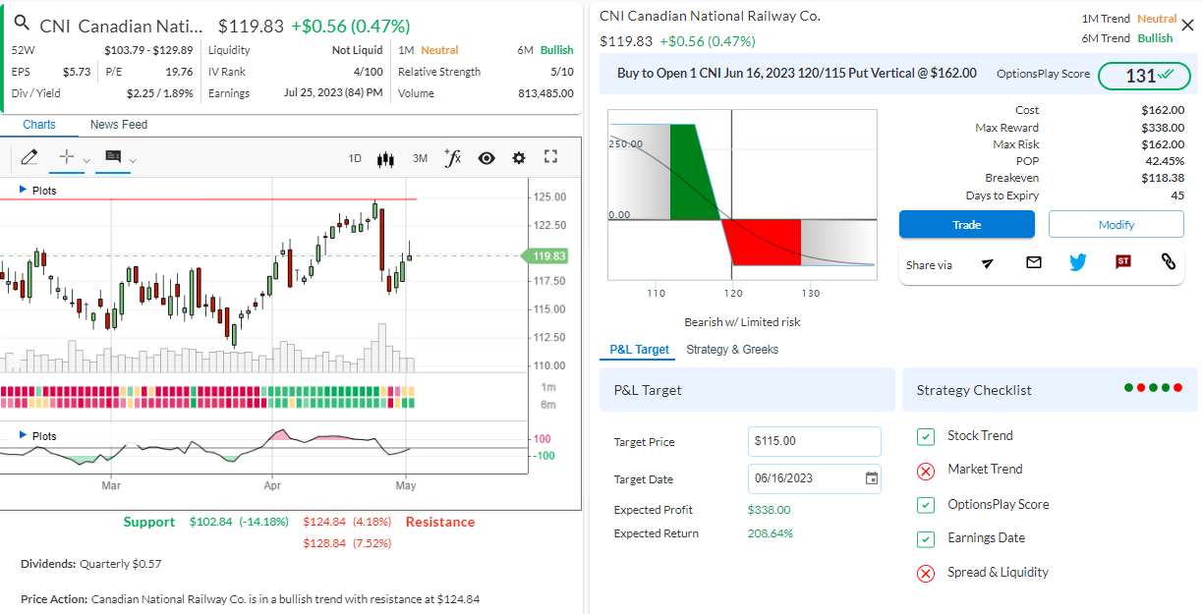Click the 6M Trend Bullish label in panel
The image size is (1202, 614).
[1127, 38]
